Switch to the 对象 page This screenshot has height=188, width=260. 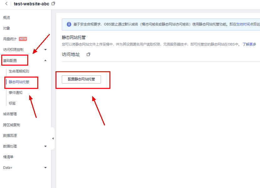tap(6, 28)
